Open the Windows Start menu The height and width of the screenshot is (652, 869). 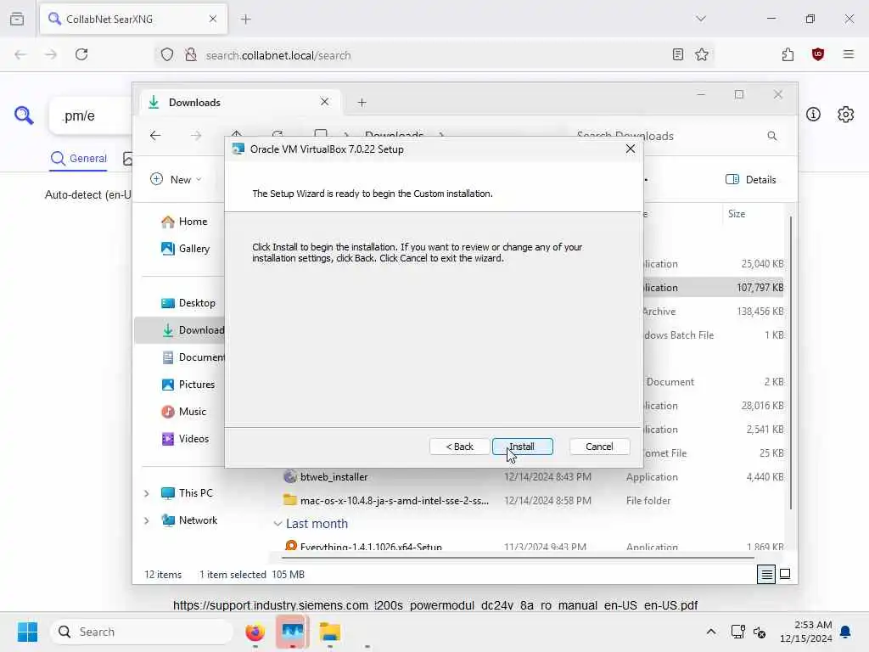click(x=27, y=632)
